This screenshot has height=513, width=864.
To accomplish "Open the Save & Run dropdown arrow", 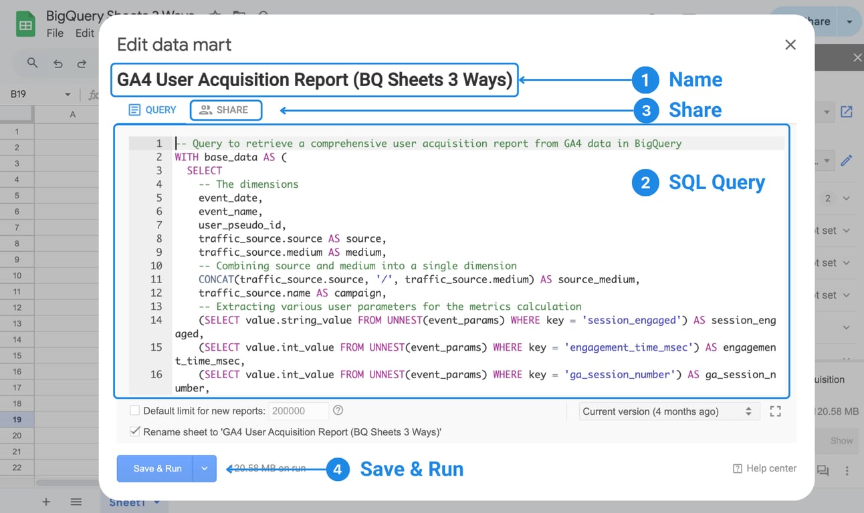I will coord(205,468).
